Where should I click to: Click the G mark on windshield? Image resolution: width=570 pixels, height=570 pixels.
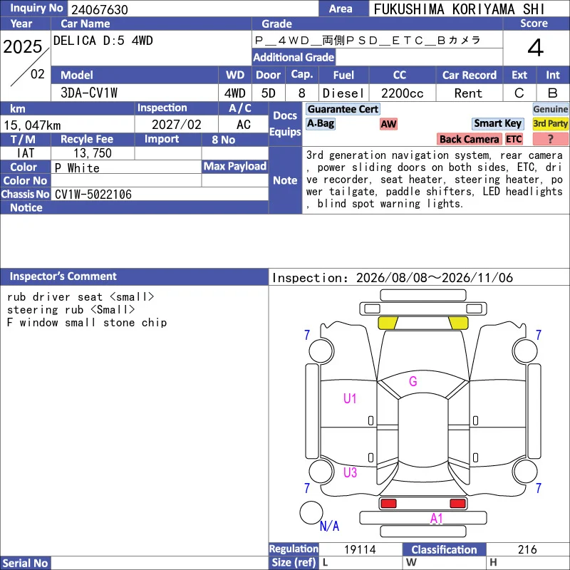pyautogui.click(x=413, y=381)
